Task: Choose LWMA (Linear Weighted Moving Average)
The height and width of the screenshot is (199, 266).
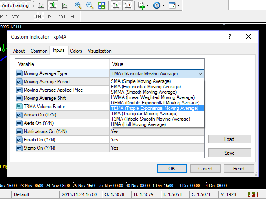Action: tap(157, 97)
